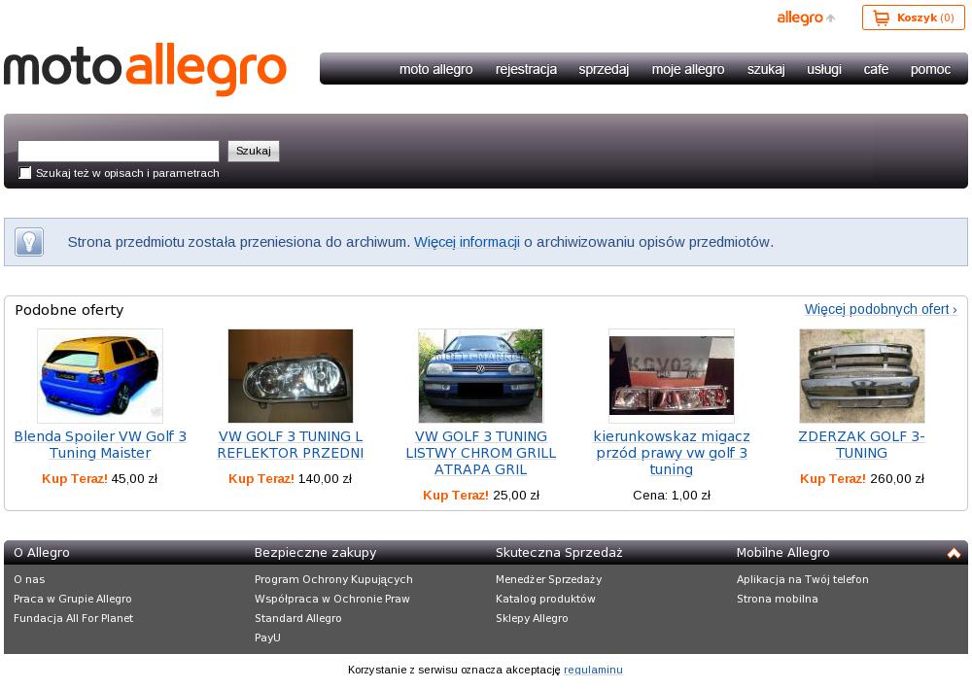Open 'kierunkowskaz migacz przód prawy' offer link
Screen dimensions: 972x689
pyautogui.click(x=672, y=453)
